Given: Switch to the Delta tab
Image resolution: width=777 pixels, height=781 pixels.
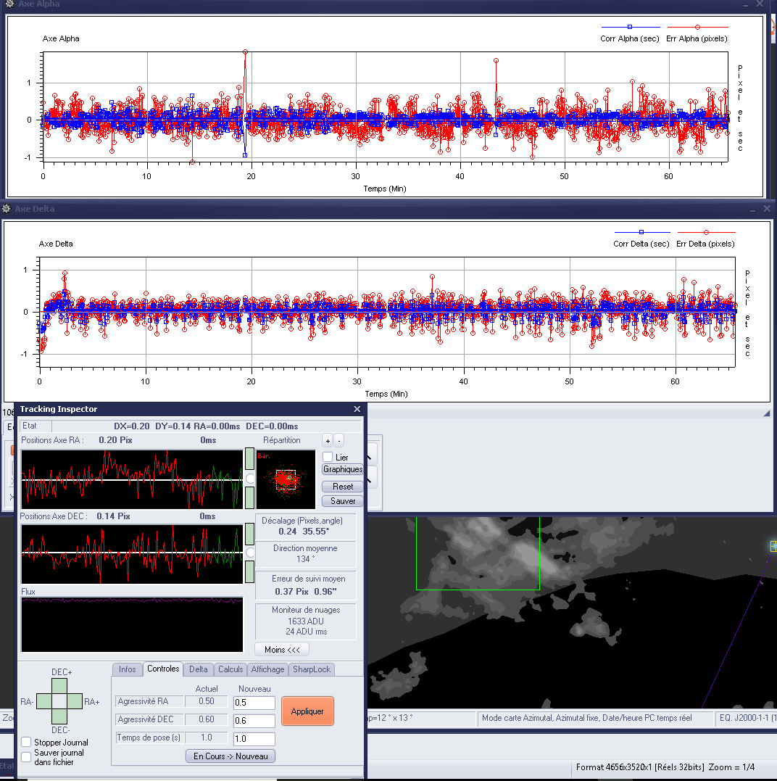Looking at the screenshot, I should tap(199, 669).
